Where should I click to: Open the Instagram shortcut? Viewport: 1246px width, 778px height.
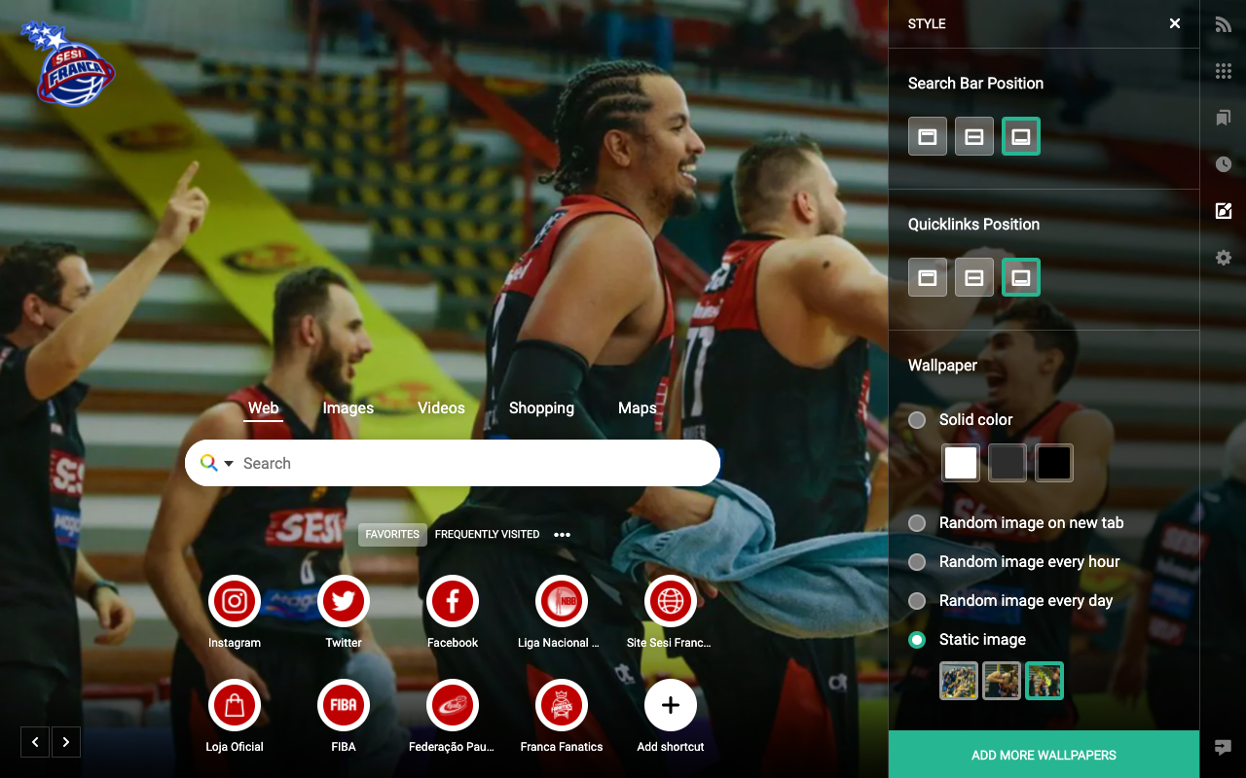pyautogui.click(x=235, y=602)
